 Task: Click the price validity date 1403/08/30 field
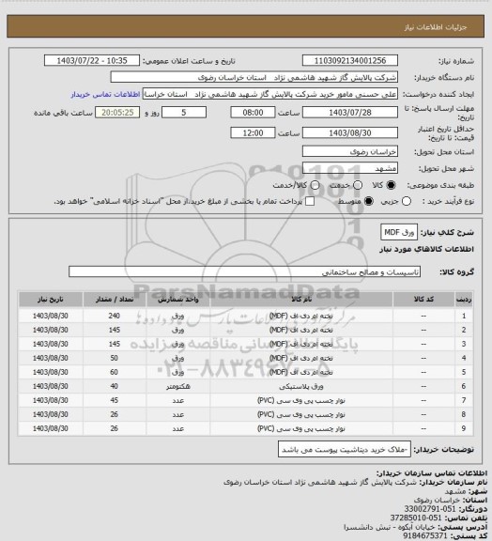pyautogui.click(x=350, y=132)
